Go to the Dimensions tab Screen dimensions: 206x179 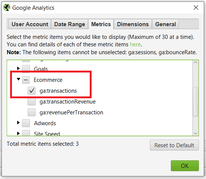pos(133,24)
